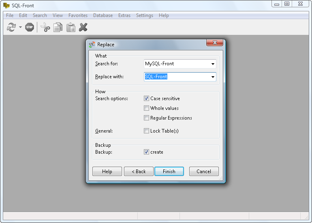Image resolution: width=312 pixels, height=223 pixels.
Task: Click the Replace dialog resize grip
Action: [221, 178]
